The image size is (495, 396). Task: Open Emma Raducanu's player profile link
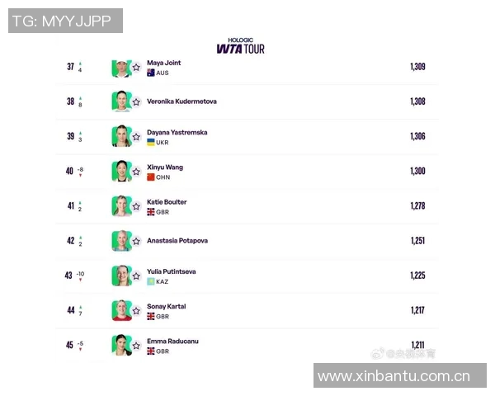(x=172, y=341)
